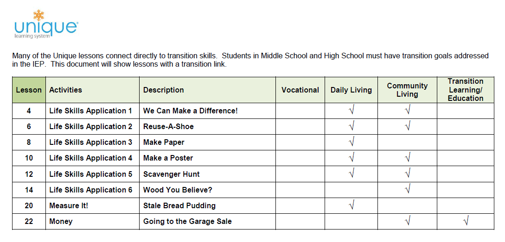
Task: Click Daily Living checkmark for Scavenger Hunt
Action: [x=351, y=174]
